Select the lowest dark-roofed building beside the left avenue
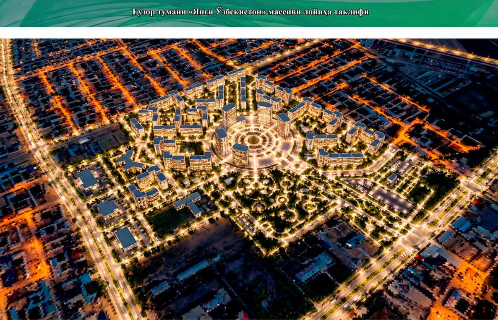Viewport: 498px width, 320px height. [x=126, y=239]
